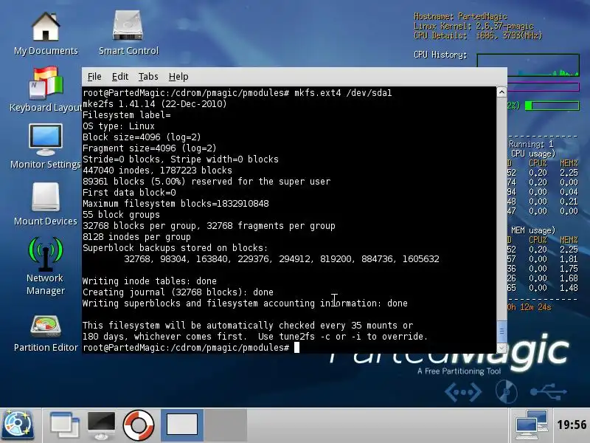
Task: Click the lifebuoy help icon in taskbar
Action: click(139, 425)
